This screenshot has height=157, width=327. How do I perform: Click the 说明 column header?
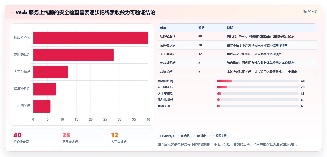point(230,28)
